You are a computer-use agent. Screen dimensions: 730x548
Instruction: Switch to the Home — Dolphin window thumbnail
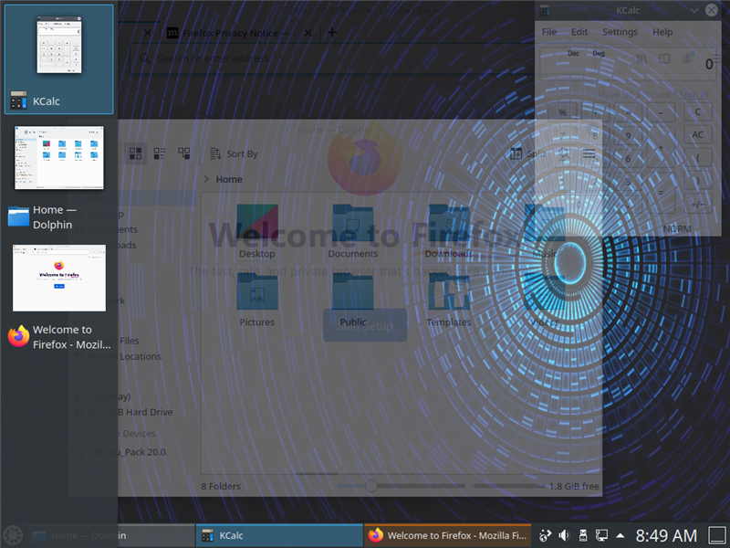tap(59, 157)
